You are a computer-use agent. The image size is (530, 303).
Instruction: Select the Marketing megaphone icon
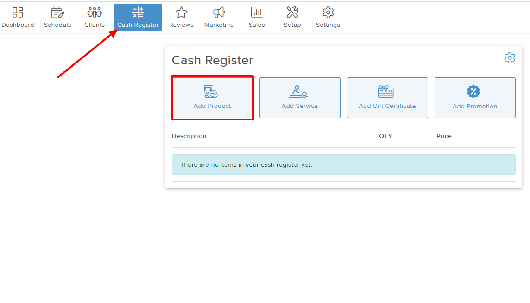tap(219, 13)
